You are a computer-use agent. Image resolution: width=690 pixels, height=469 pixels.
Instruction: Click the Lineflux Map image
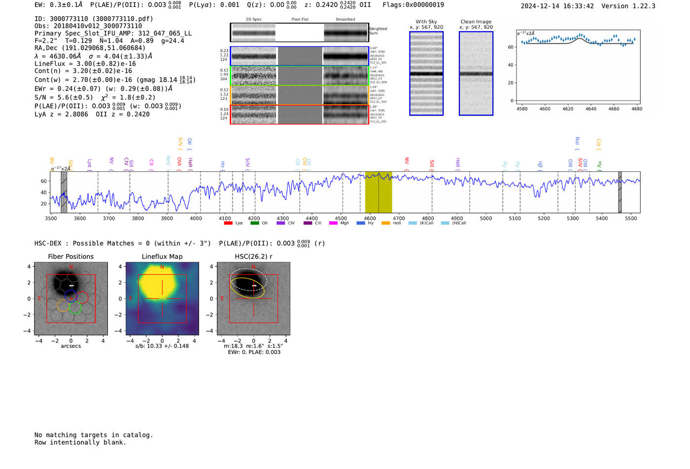click(162, 299)
